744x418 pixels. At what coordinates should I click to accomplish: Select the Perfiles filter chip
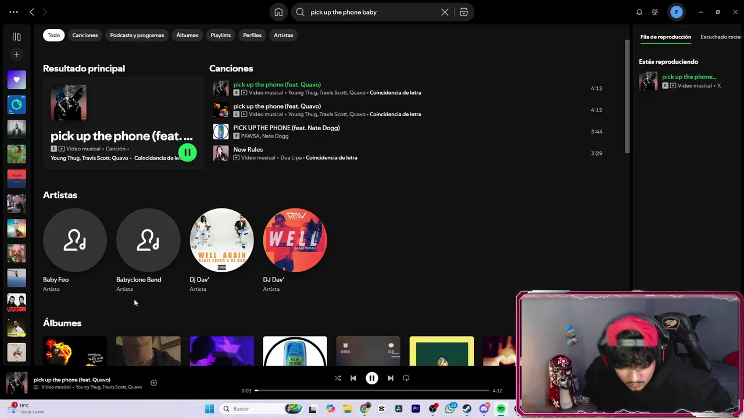tap(252, 35)
